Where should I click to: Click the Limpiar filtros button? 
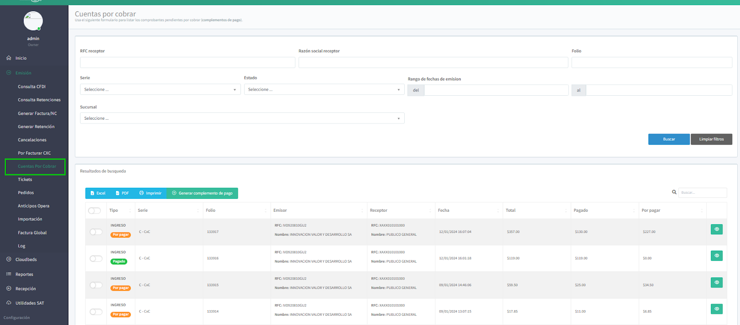(x=711, y=139)
